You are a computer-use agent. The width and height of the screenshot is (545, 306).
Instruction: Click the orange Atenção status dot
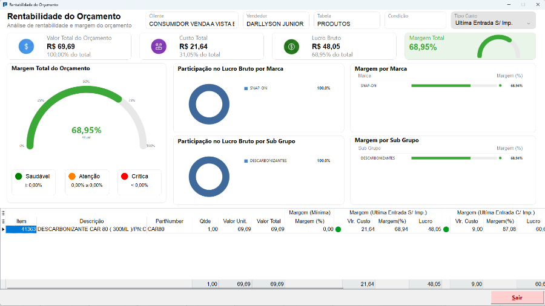[x=72, y=176]
